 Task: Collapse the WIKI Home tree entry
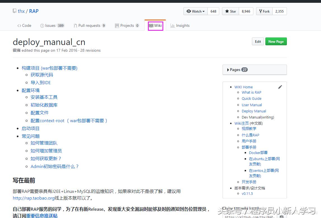pos(230,87)
